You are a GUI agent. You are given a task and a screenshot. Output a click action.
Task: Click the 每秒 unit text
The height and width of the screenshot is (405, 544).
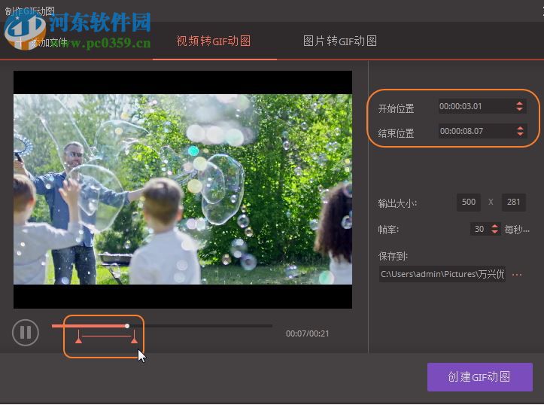[517, 230]
